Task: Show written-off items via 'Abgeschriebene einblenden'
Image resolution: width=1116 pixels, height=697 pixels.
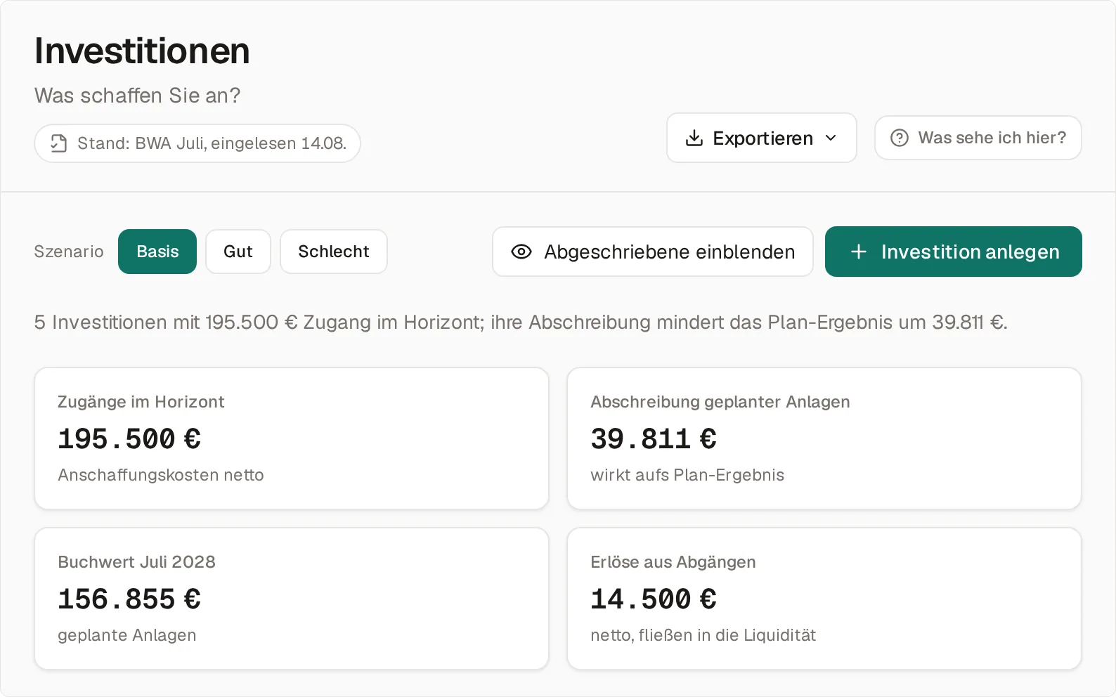Action: pos(653,252)
